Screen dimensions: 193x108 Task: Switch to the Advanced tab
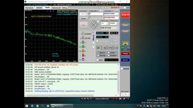56,8
